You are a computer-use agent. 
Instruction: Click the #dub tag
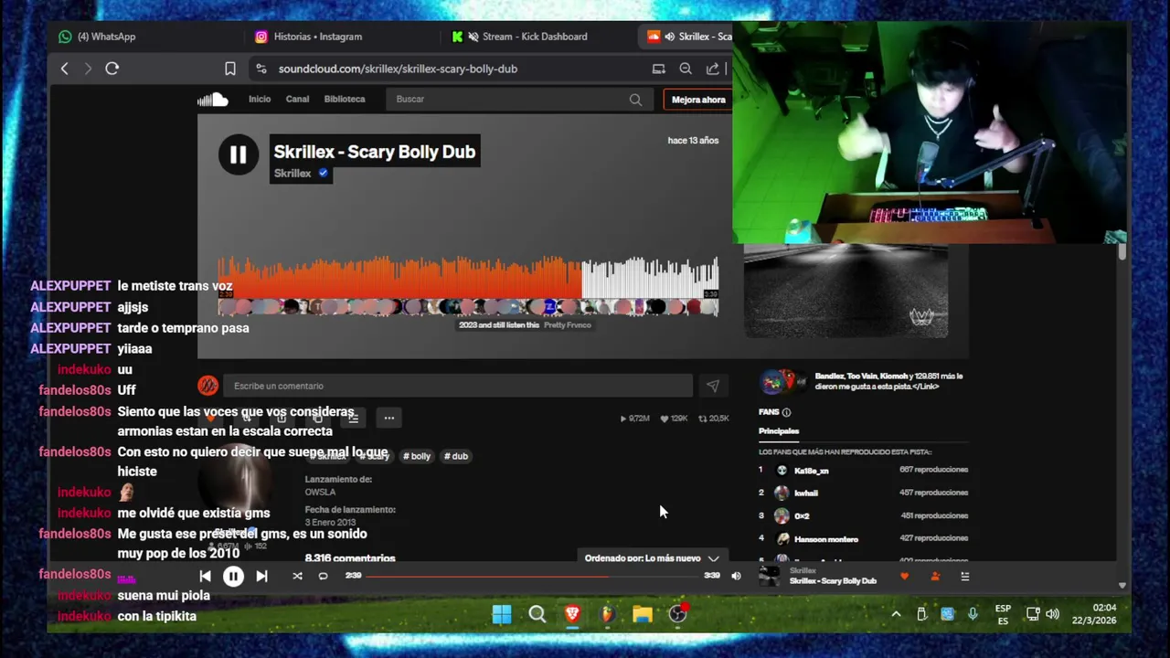click(456, 456)
